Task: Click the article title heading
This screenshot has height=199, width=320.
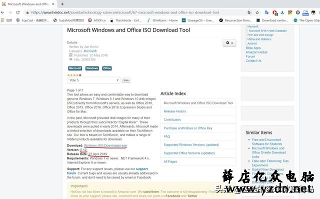Action: 128,30
